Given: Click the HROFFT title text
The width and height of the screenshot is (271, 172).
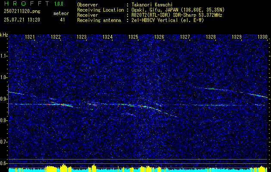Looking at the screenshot, I should click(x=27, y=3).
